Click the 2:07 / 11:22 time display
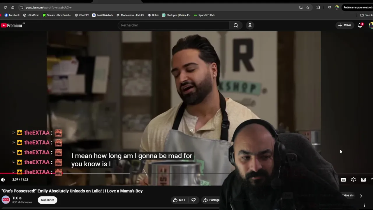 coord(20,180)
